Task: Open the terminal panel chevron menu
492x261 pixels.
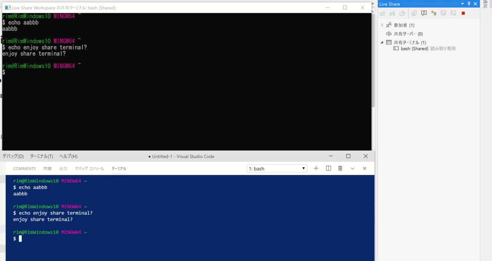Action: pos(352,168)
